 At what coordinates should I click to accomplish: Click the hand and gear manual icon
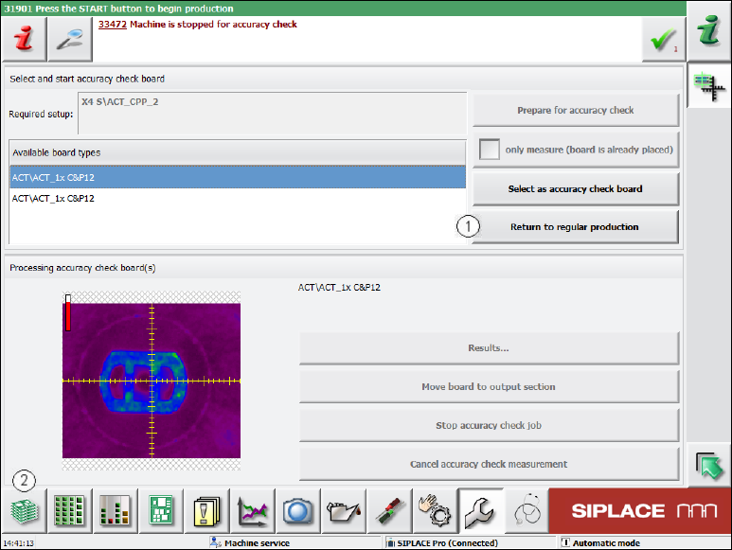pos(435,512)
